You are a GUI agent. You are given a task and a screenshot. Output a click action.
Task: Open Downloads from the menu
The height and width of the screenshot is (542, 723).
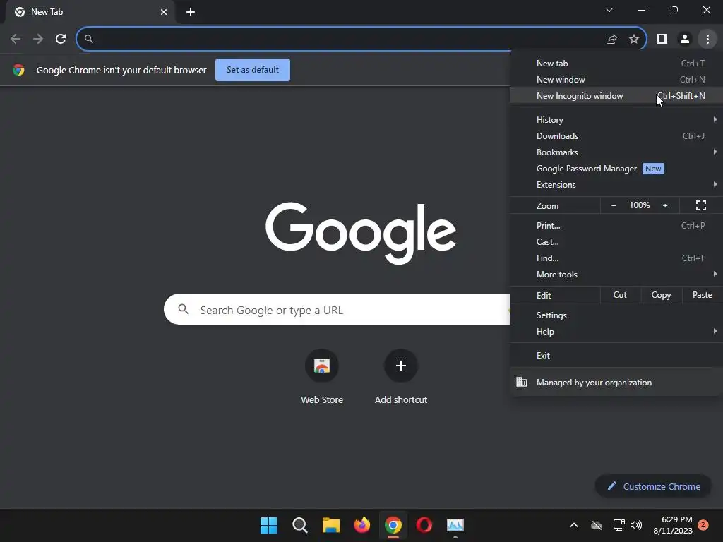point(616,136)
